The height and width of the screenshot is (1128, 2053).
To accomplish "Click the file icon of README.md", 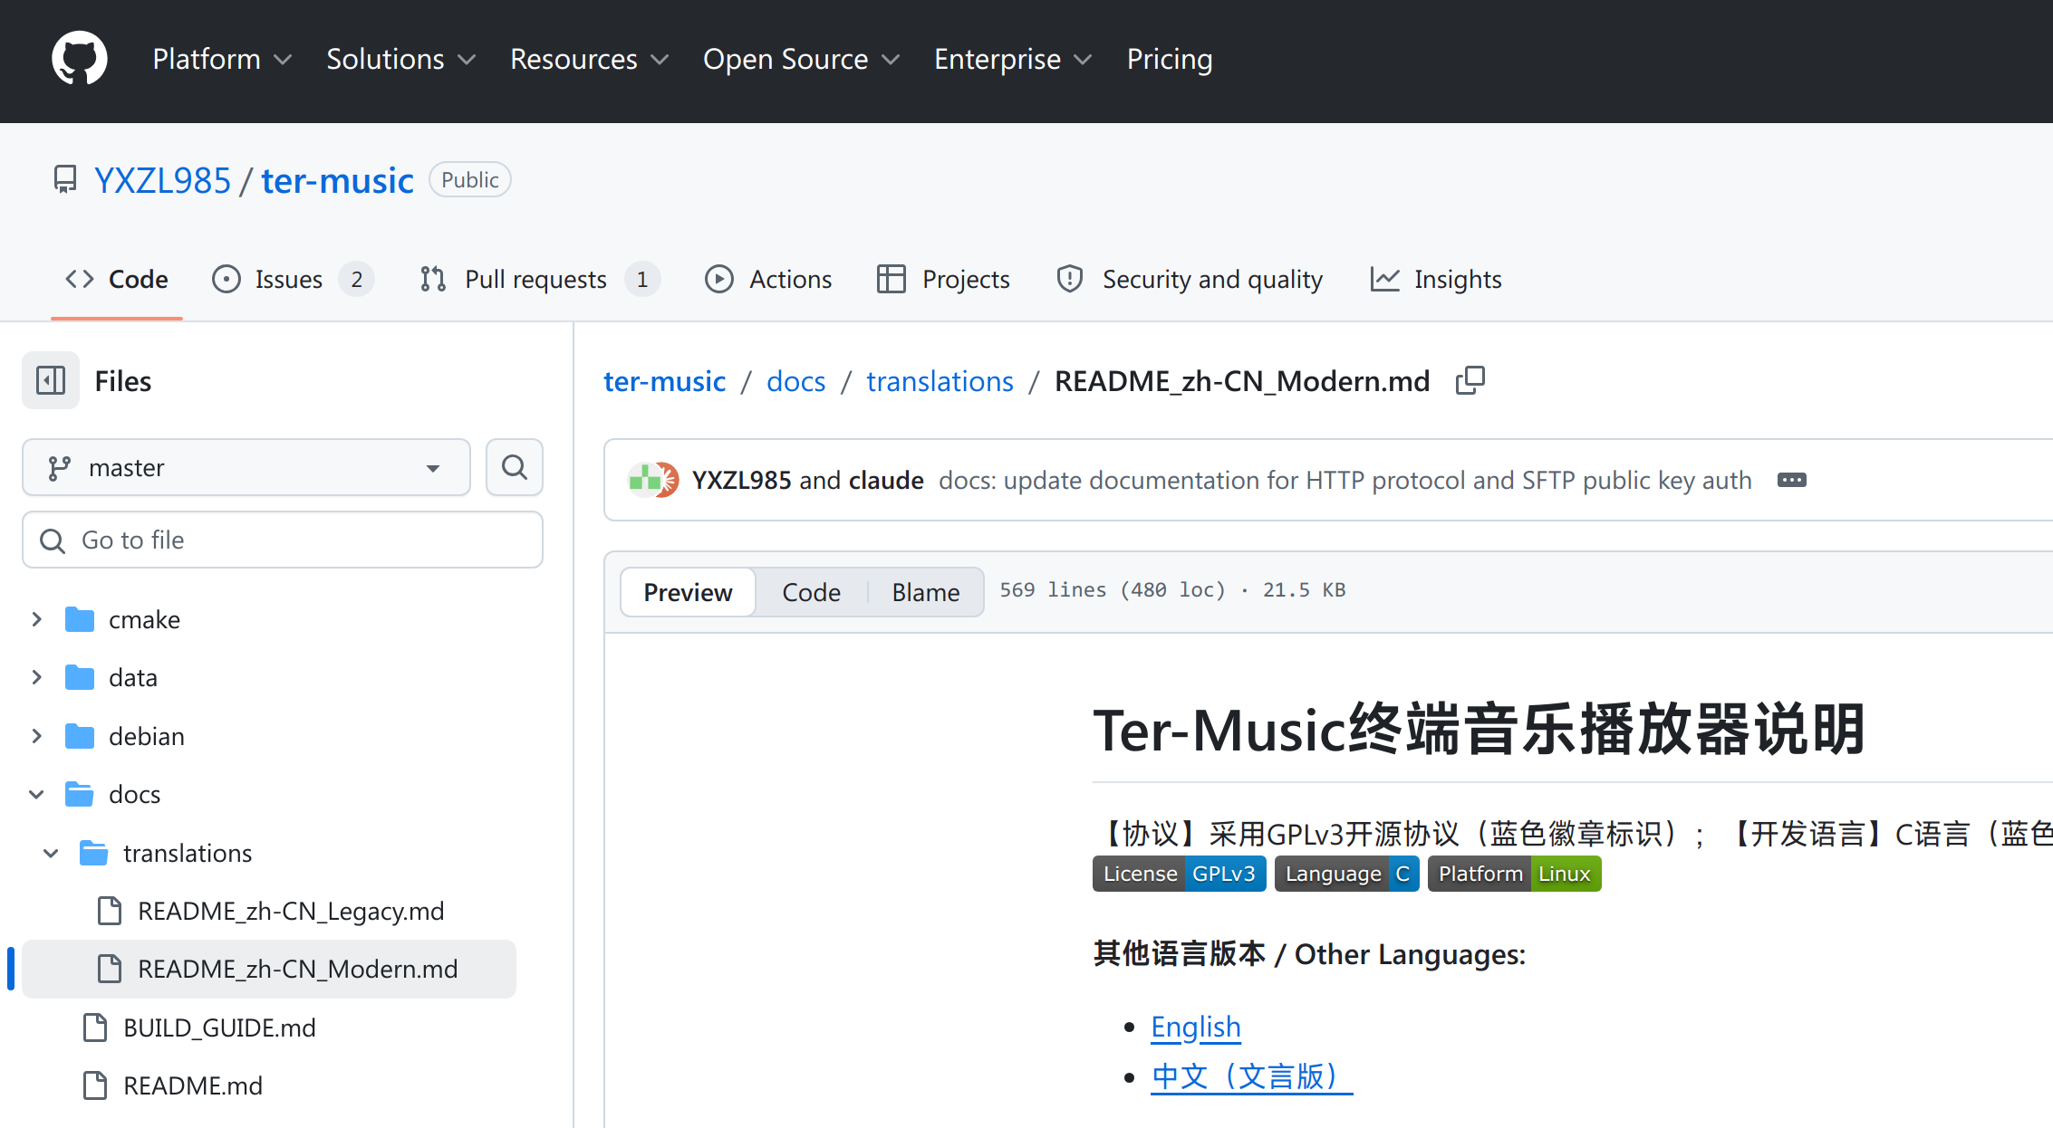I will coord(95,1085).
